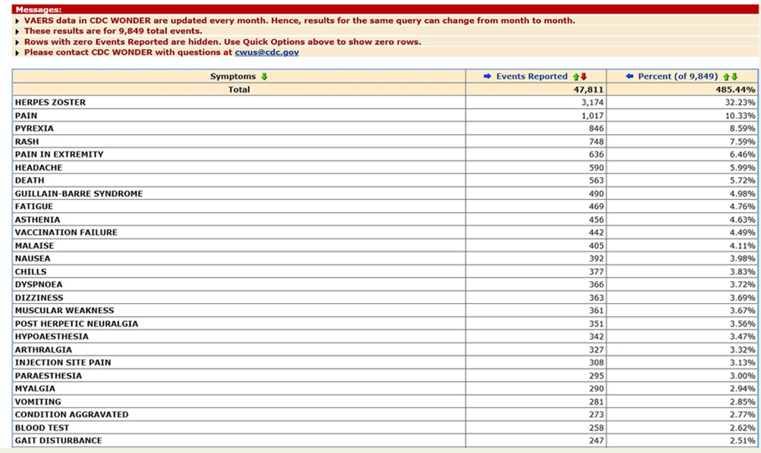Select the VACCINATION FAILURE row label

66,232
